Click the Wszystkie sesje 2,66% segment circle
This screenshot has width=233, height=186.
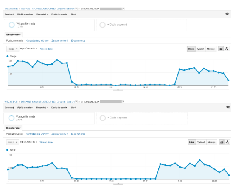pos(11,118)
